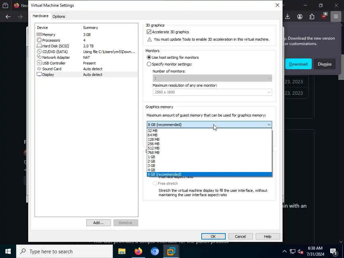Image resolution: width=344 pixels, height=258 pixels.
Task: Open File Explorer from taskbar
Action: pos(122,251)
